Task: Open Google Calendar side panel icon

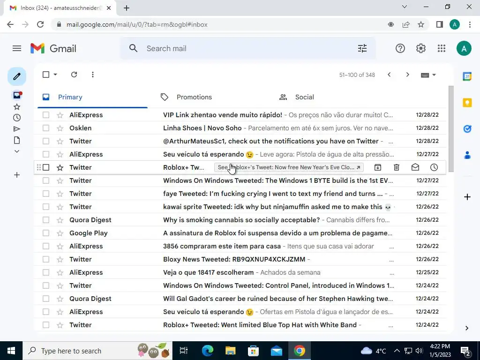Action: pos(467,76)
